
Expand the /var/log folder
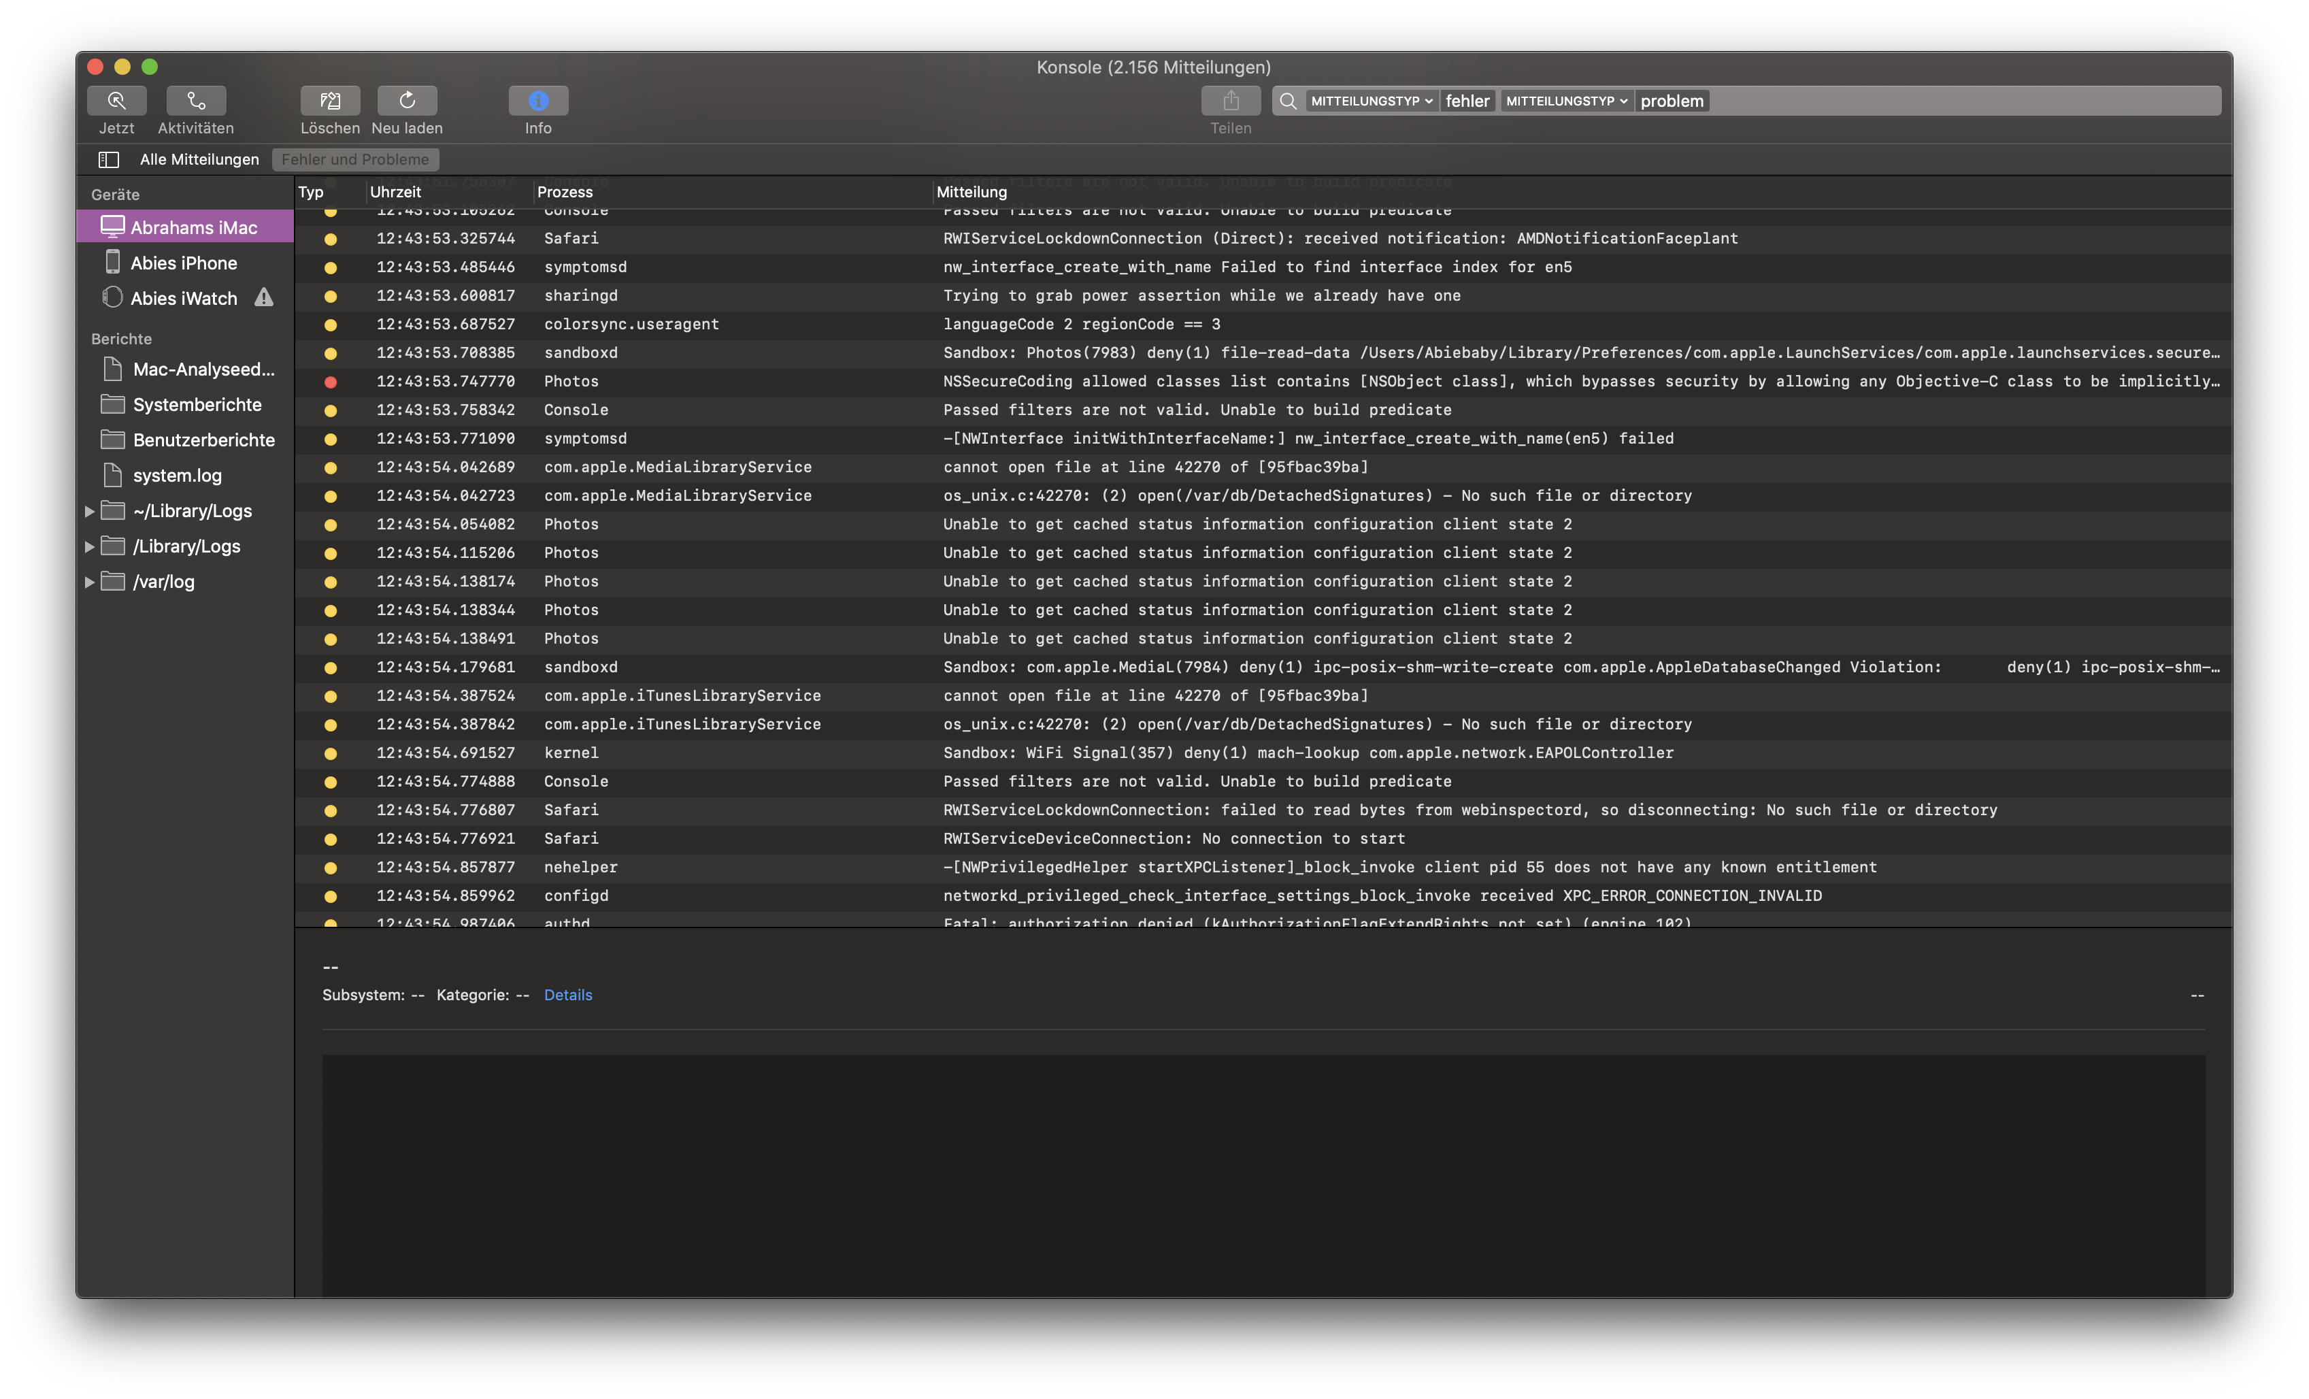click(89, 582)
